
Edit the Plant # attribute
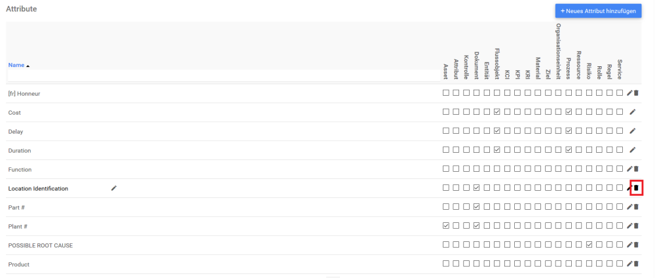630,226
